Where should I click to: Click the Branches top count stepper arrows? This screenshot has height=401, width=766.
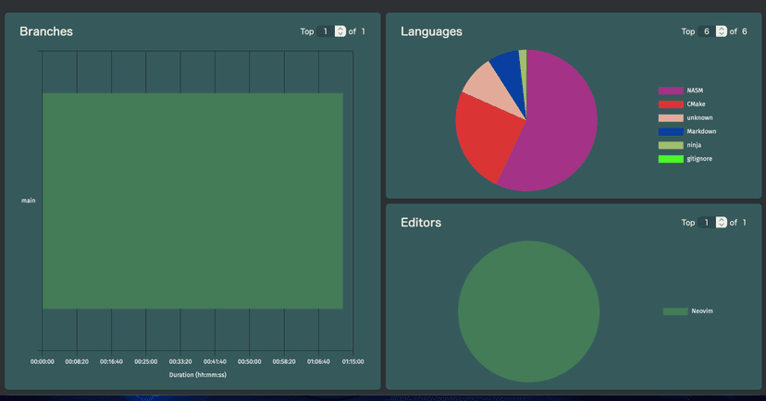click(x=340, y=31)
